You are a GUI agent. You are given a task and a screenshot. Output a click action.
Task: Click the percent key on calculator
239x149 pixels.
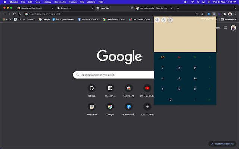pyautogui.click(x=195, y=57)
